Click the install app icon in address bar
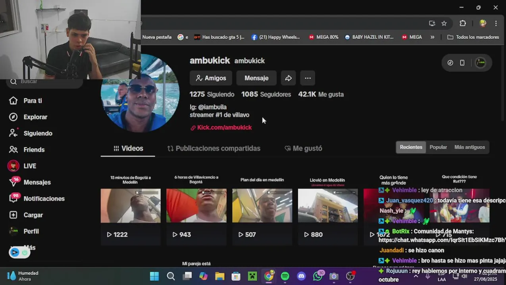The width and height of the screenshot is (506, 285). tap(432, 23)
